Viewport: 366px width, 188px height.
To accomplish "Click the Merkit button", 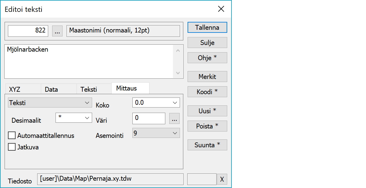I will point(207,77).
